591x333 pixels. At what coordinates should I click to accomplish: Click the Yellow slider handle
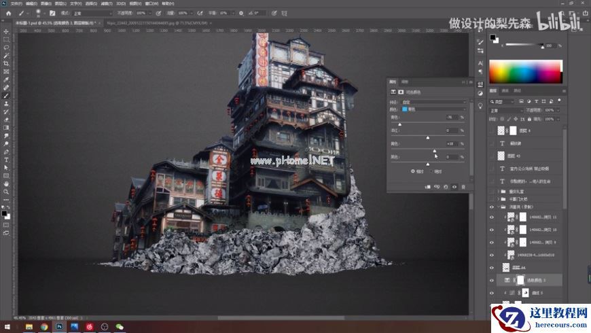click(435, 150)
